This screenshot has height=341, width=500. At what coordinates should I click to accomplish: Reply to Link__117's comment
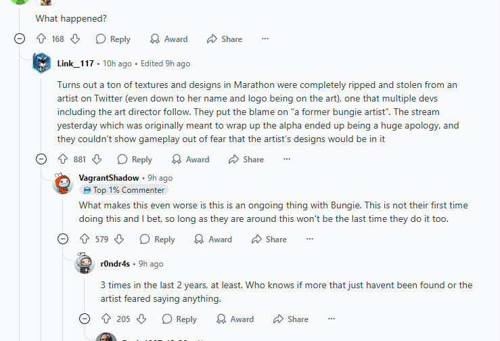click(x=135, y=160)
